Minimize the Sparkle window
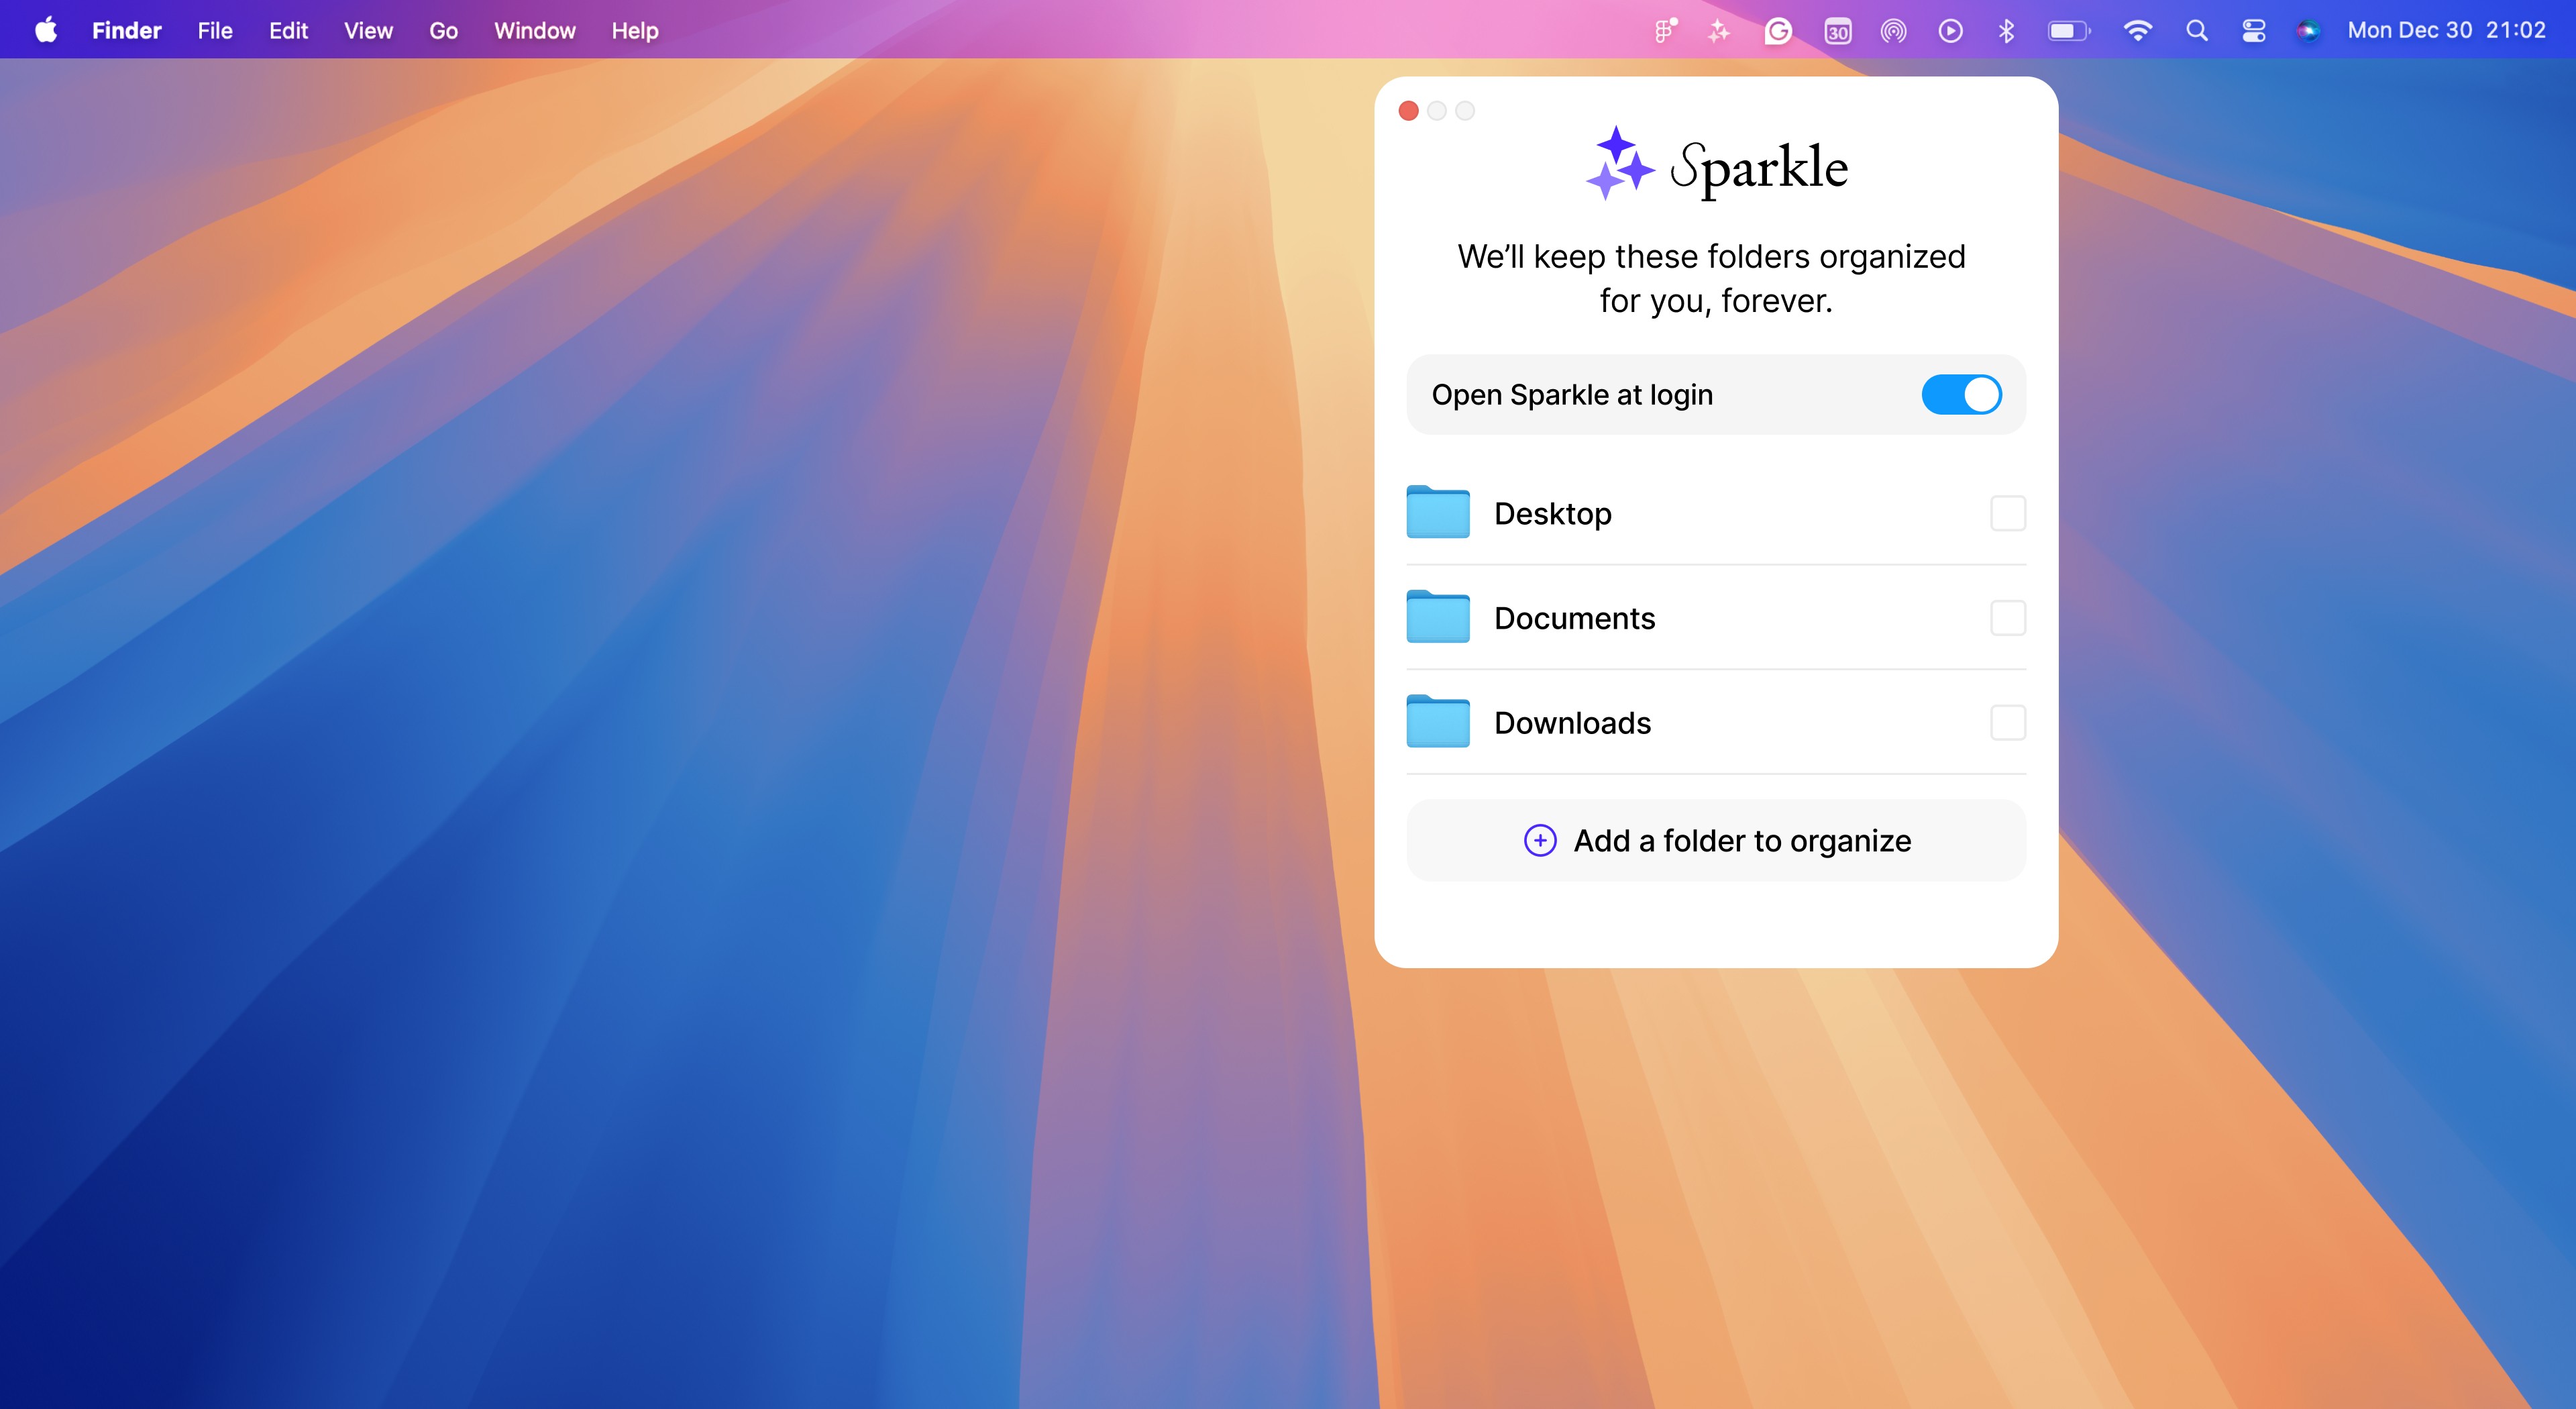The height and width of the screenshot is (1409, 2576). 1437,111
